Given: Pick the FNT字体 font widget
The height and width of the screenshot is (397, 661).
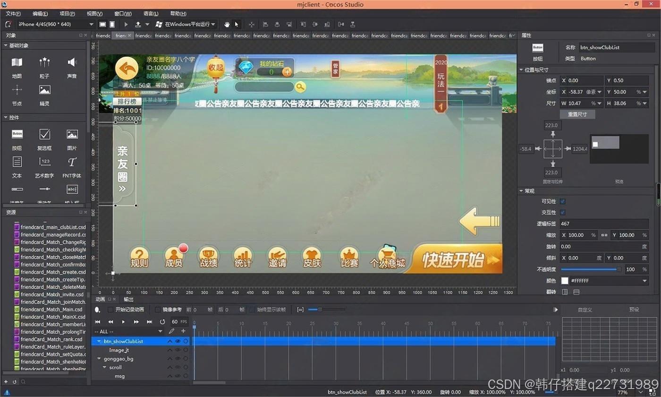Looking at the screenshot, I should point(72,167).
